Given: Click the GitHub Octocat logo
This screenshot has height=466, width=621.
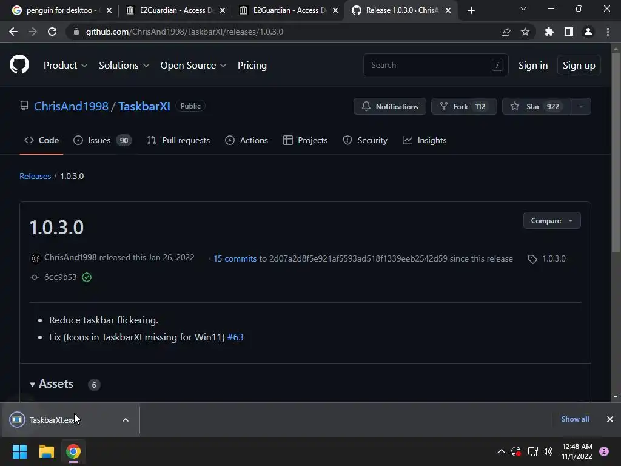Looking at the screenshot, I should pyautogui.click(x=19, y=64).
